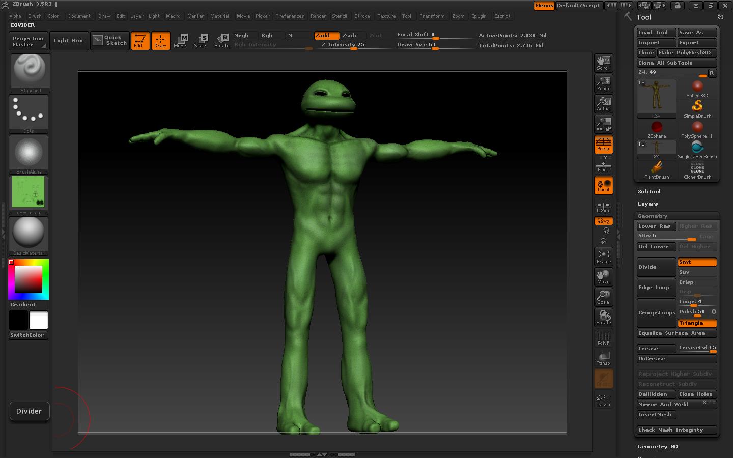733x458 pixels.
Task: Toggle the Floor grid
Action: coord(603,165)
